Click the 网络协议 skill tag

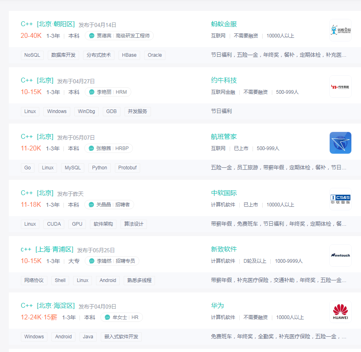pyautogui.click(x=34, y=280)
